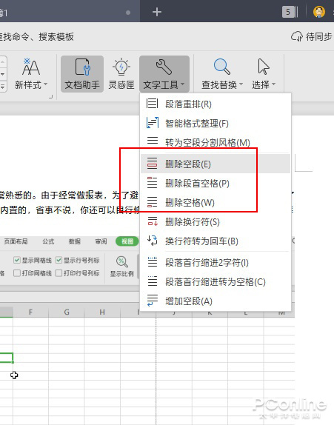
Task: Select column G header
Action: point(67,312)
